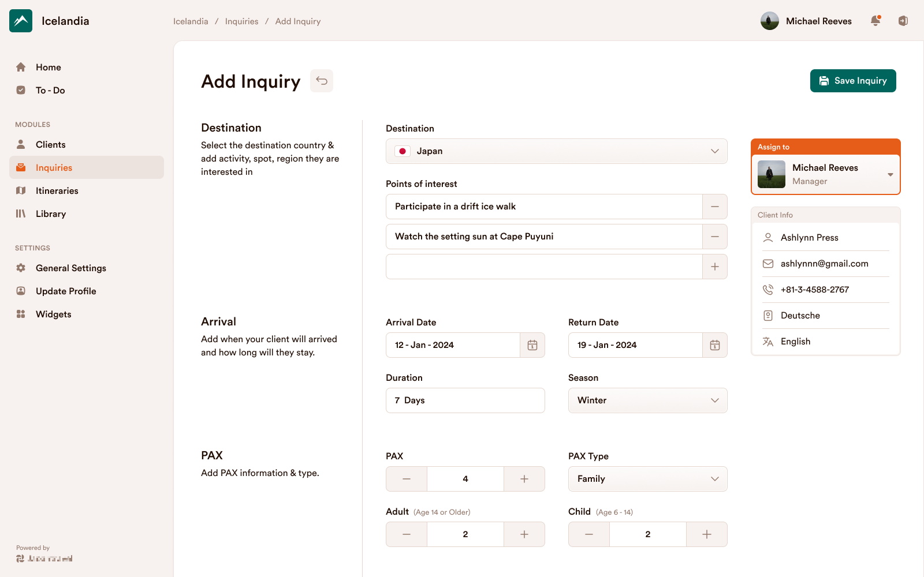Remove the Cape Puyuni point of interest
Viewport: 924px width, 577px height.
(715, 237)
